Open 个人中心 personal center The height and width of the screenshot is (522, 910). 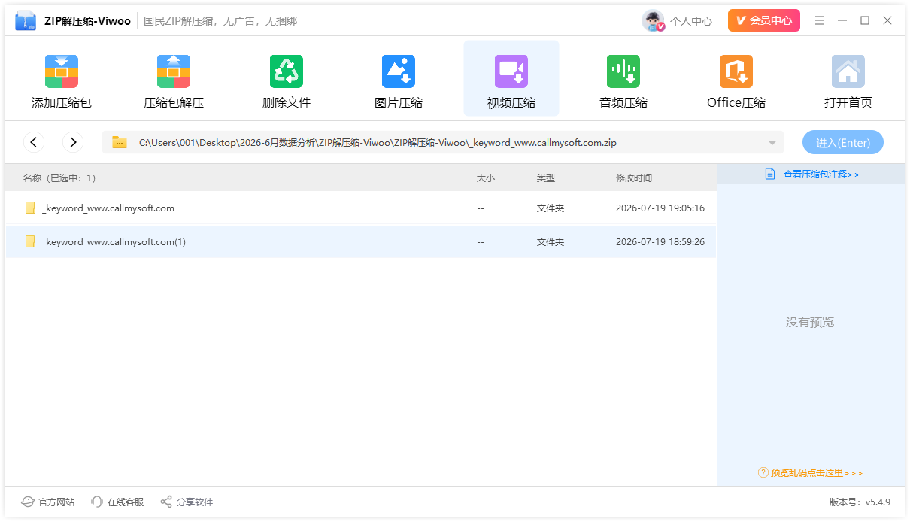(691, 21)
